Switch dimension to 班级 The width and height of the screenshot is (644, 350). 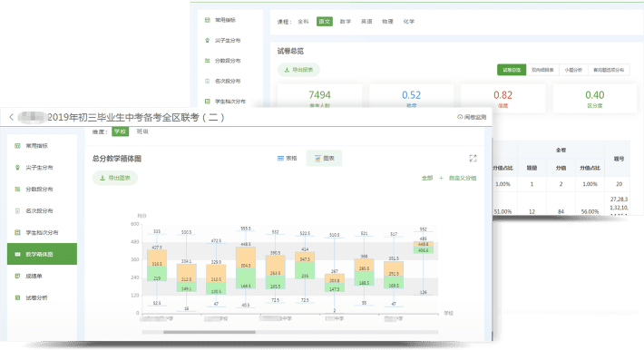click(x=142, y=131)
